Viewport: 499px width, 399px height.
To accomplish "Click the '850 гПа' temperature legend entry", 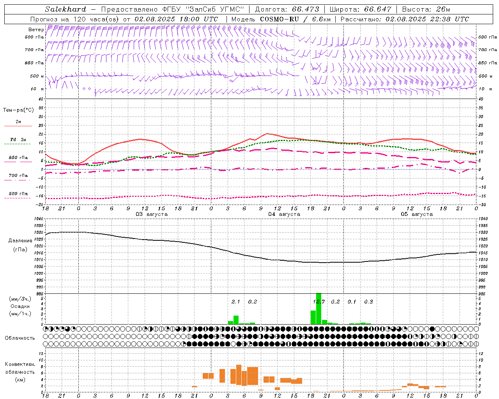I will coord(18,158).
